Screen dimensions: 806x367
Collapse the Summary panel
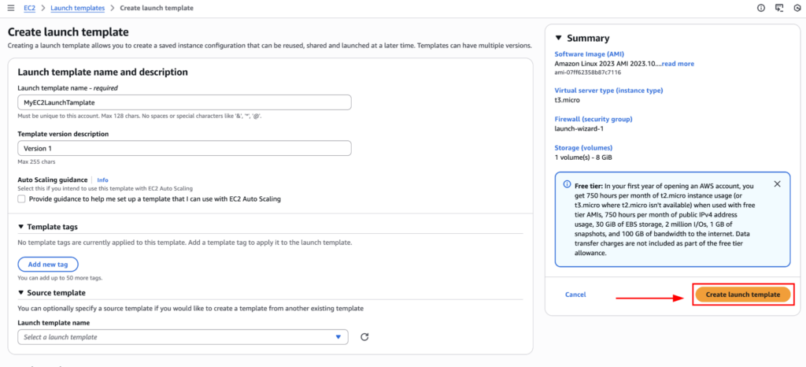click(x=559, y=38)
